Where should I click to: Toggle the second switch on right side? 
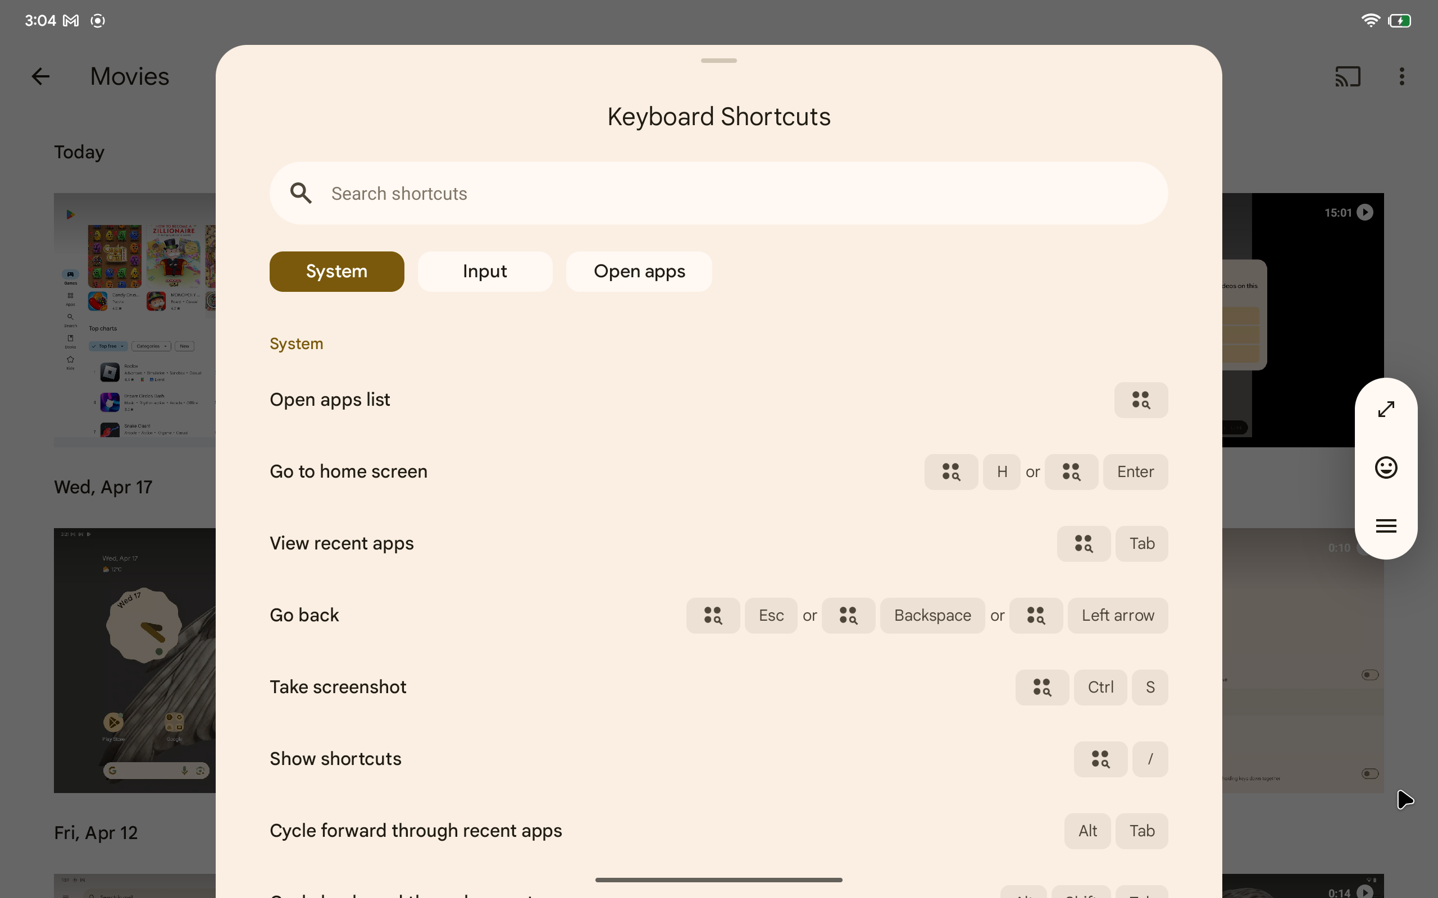tap(1371, 774)
